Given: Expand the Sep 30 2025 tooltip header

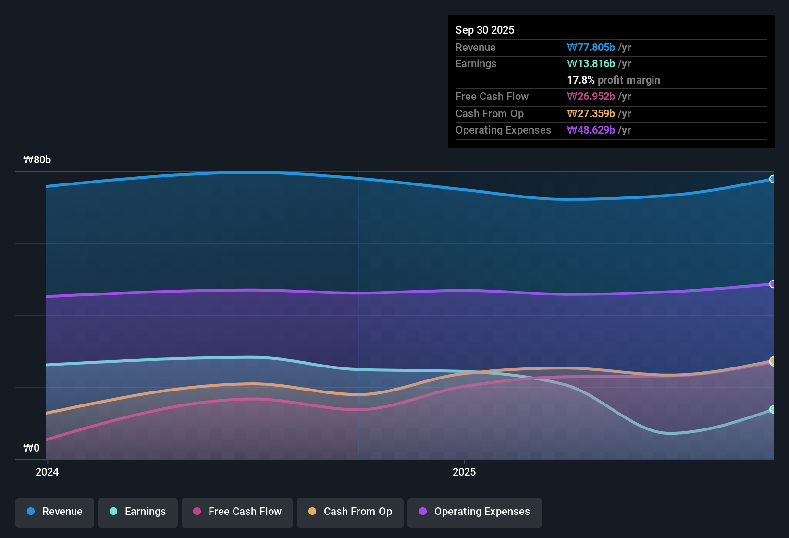Looking at the screenshot, I should [x=485, y=30].
